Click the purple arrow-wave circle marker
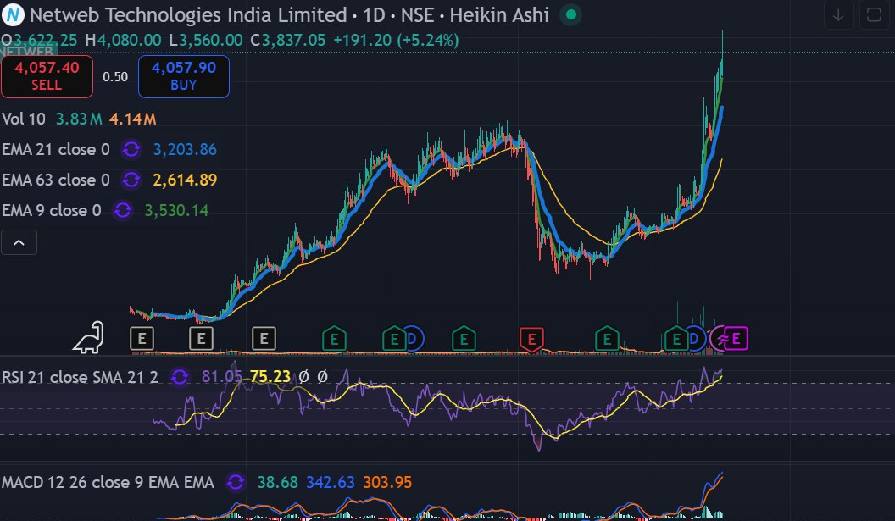Image resolution: width=895 pixels, height=521 pixels. coord(720,339)
